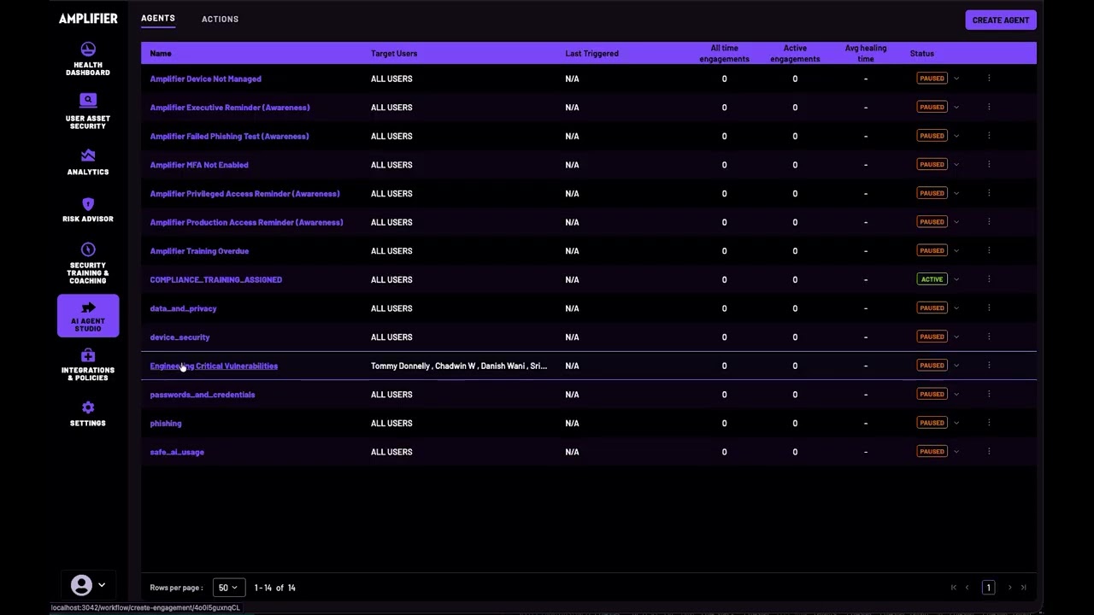Open the Amplifier Executive Reminder (Awareness) agent
The width and height of the screenshot is (1094, 615).
230,108
